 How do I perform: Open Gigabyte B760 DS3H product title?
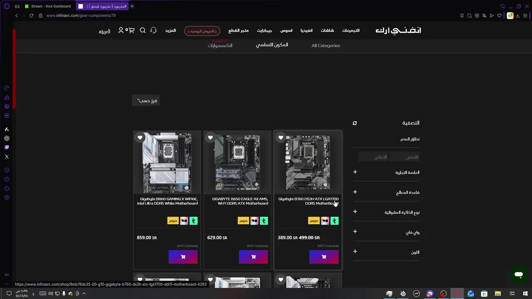pos(308,201)
